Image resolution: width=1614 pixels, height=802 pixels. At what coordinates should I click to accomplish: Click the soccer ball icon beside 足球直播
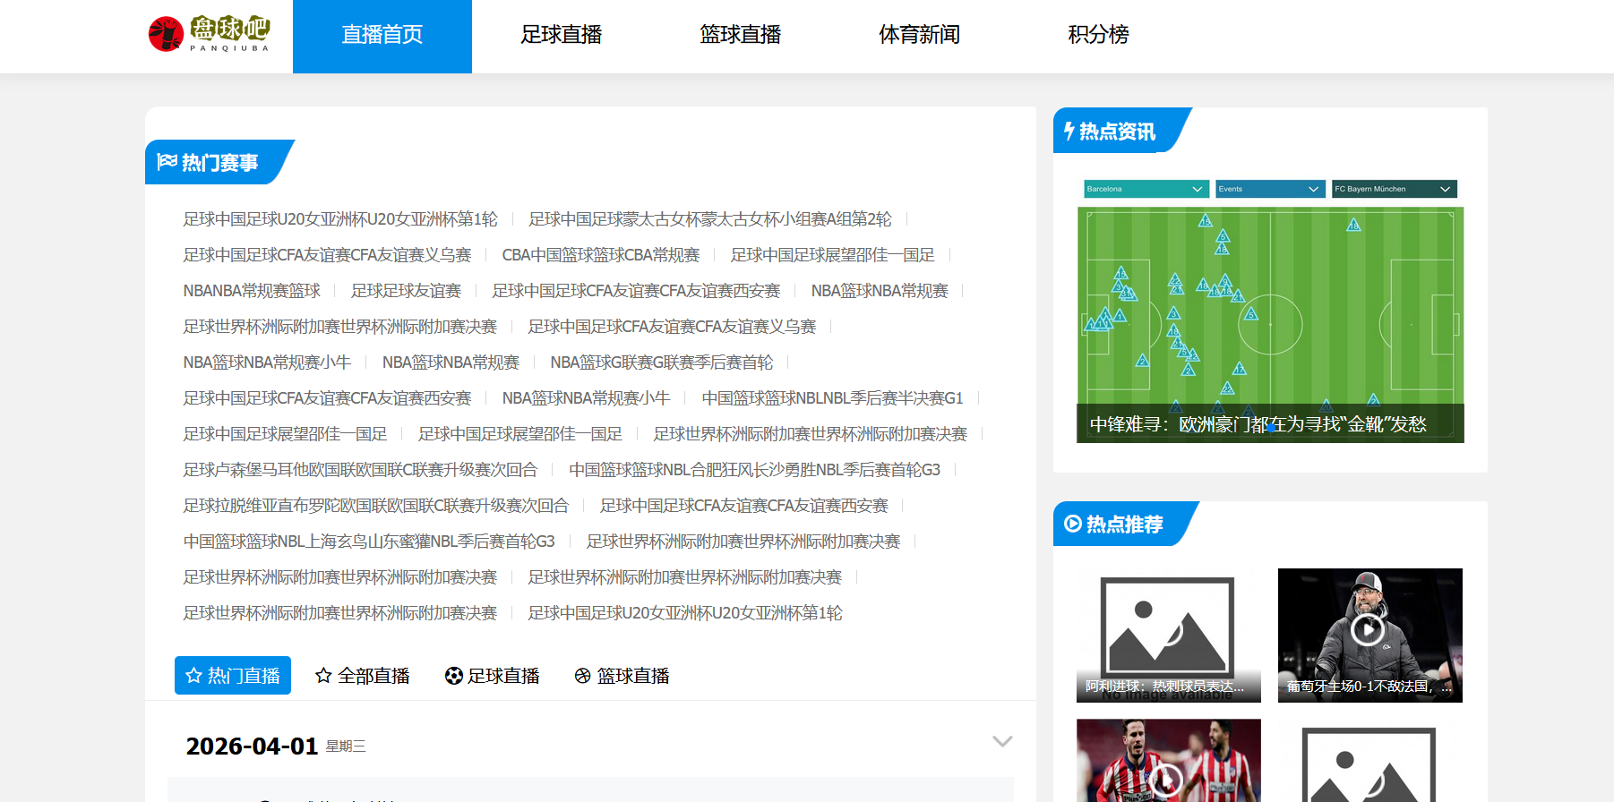tap(454, 676)
